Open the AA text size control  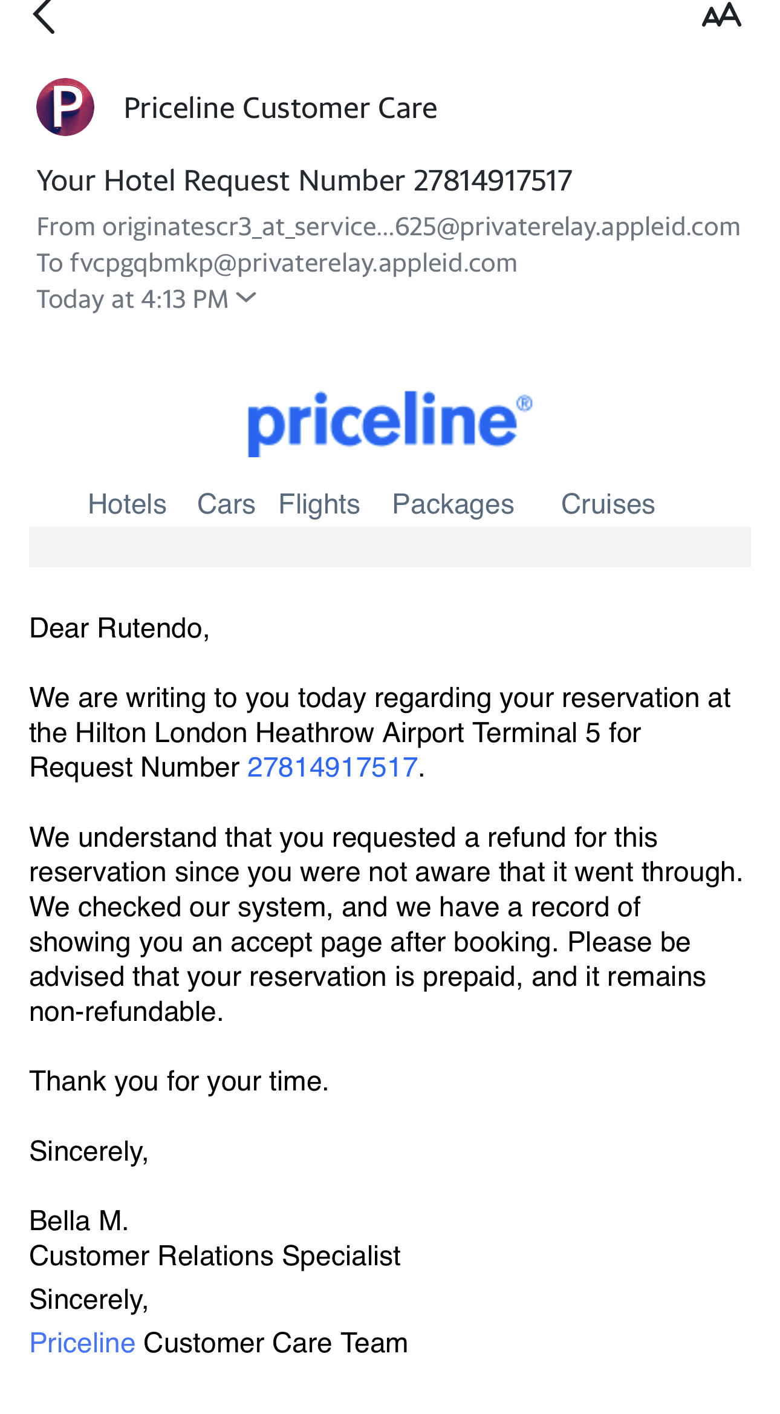coord(721,15)
